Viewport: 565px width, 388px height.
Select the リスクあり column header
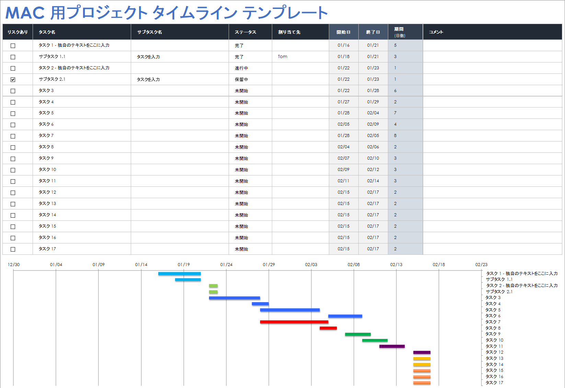(18, 32)
